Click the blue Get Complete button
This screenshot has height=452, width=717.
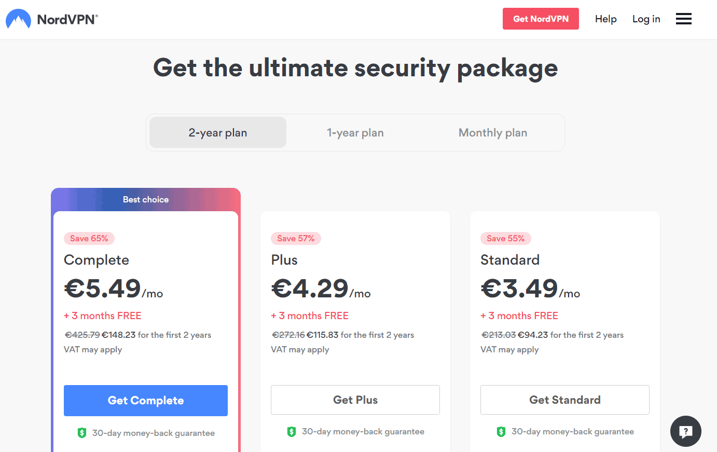146,401
